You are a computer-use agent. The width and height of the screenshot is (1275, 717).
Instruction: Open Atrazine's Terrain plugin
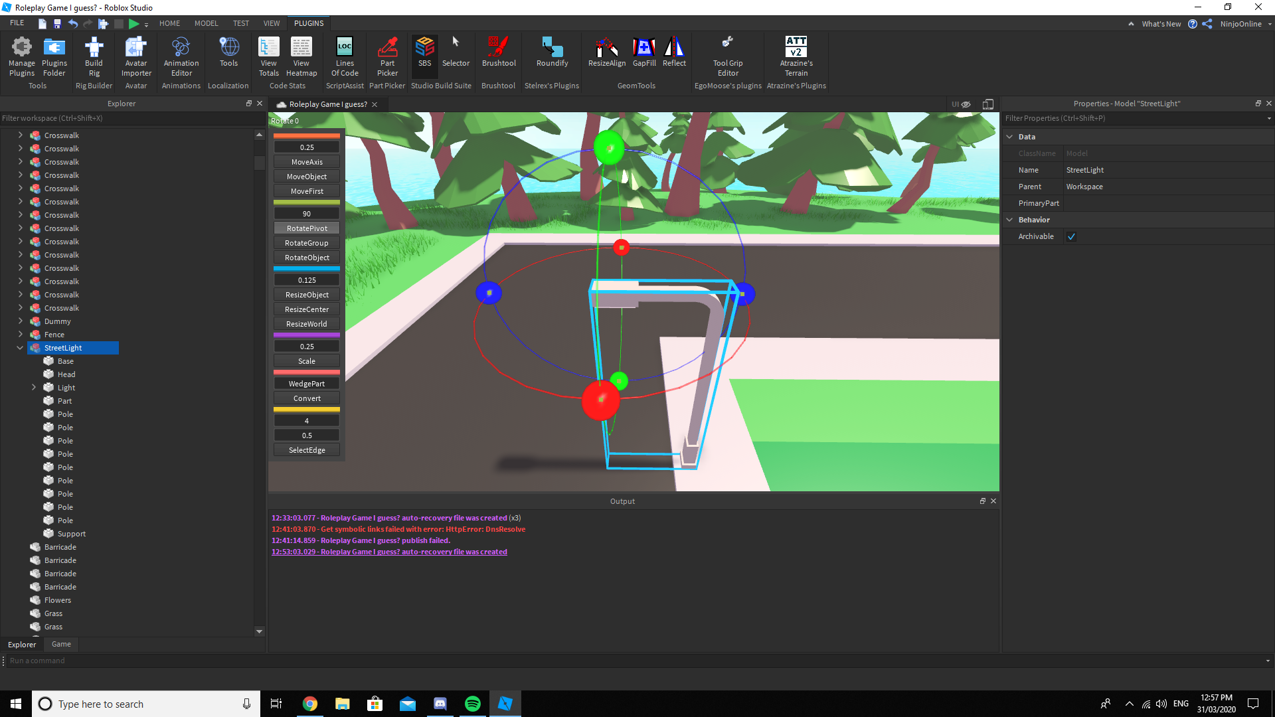click(796, 56)
